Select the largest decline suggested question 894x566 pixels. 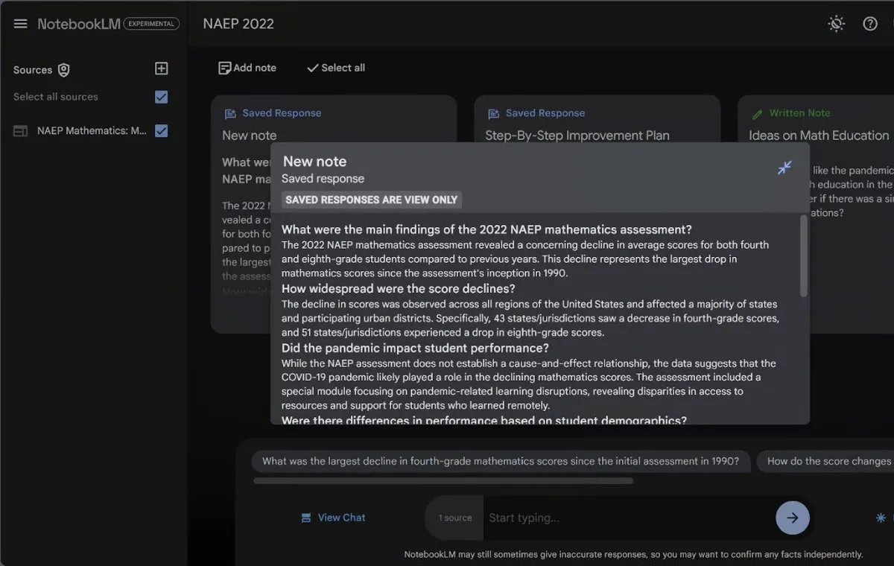500,461
